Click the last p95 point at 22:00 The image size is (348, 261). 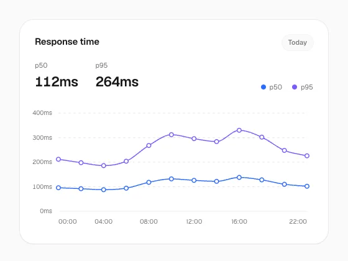pos(307,156)
